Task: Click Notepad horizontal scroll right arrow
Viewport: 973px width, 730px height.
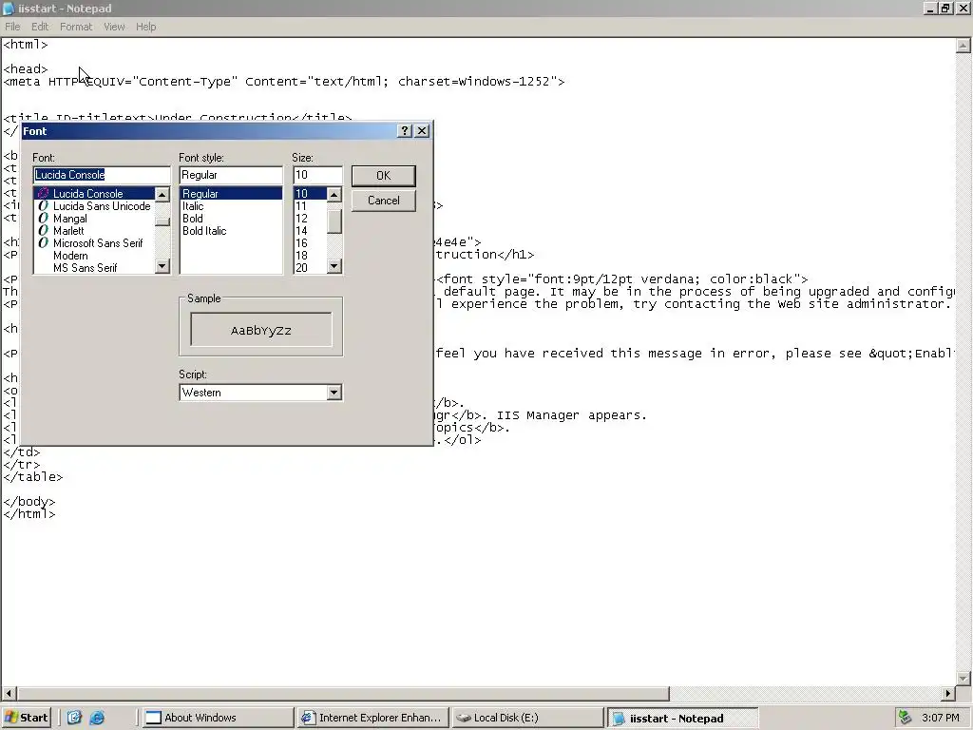Action: pos(948,693)
